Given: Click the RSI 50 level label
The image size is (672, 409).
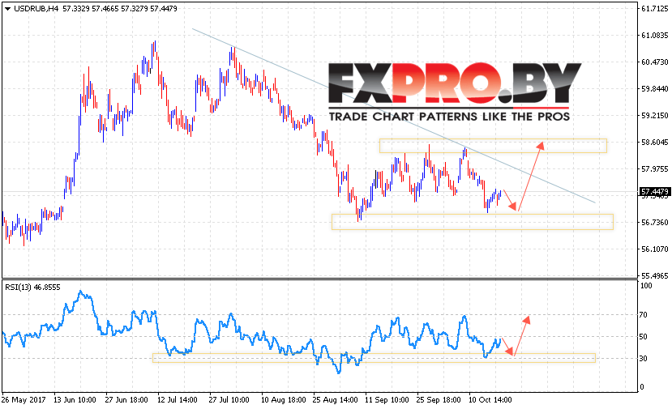Looking at the screenshot, I should [643, 337].
